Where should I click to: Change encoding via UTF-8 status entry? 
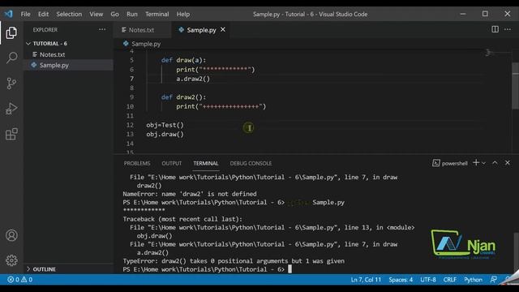point(428,280)
